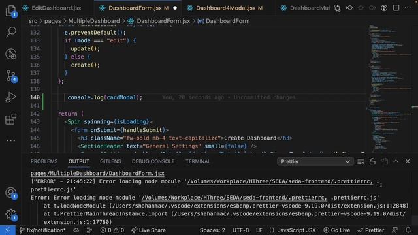Image resolution: width=418 pixels, height=235 pixels.
Task: Start a Live Share session
Action: [148, 230]
